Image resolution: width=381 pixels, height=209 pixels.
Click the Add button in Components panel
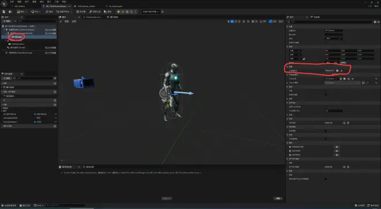point(7,21)
